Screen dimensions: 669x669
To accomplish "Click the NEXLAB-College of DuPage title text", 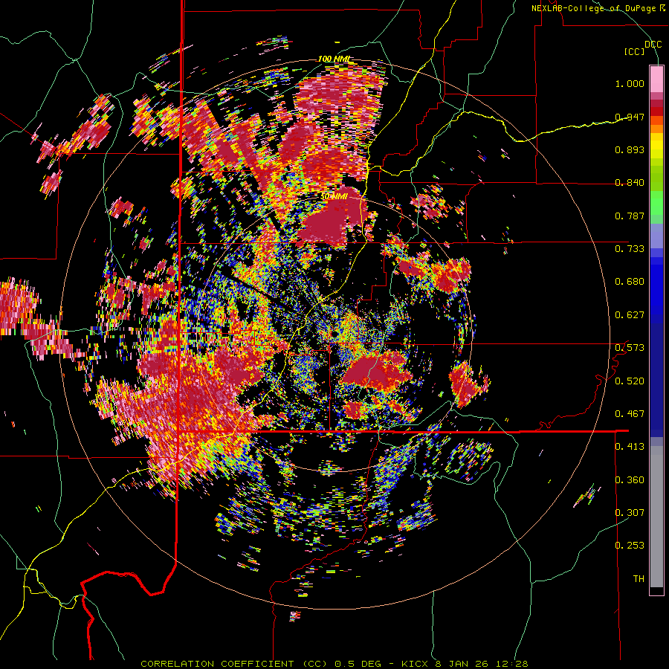I will coord(593,8).
